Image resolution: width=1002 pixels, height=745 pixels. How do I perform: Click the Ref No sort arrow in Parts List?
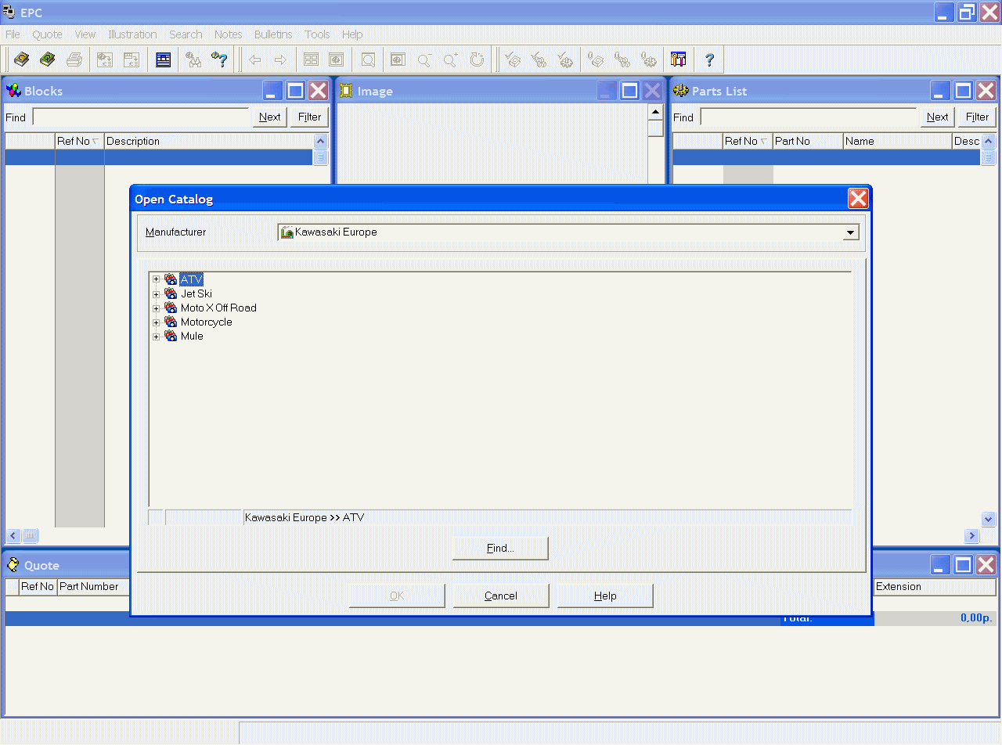[x=763, y=142]
